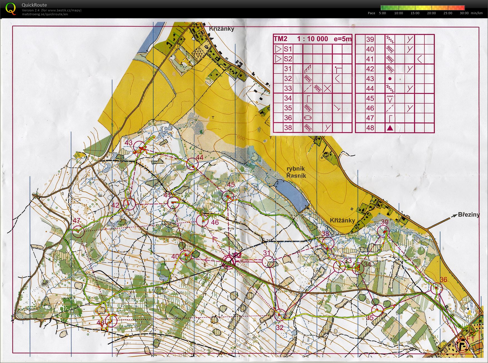The height and width of the screenshot is (363, 488).
Task: Click the rybník Řasník pond label
Action: (x=296, y=172)
